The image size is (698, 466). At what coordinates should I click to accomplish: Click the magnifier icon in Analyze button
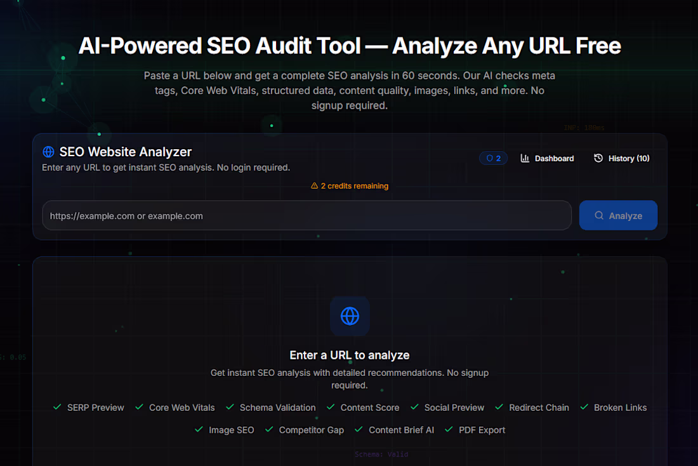point(599,216)
